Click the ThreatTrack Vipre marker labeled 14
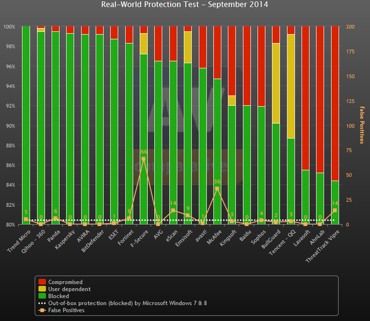Screen dimensions: 370x321 click(x=335, y=210)
